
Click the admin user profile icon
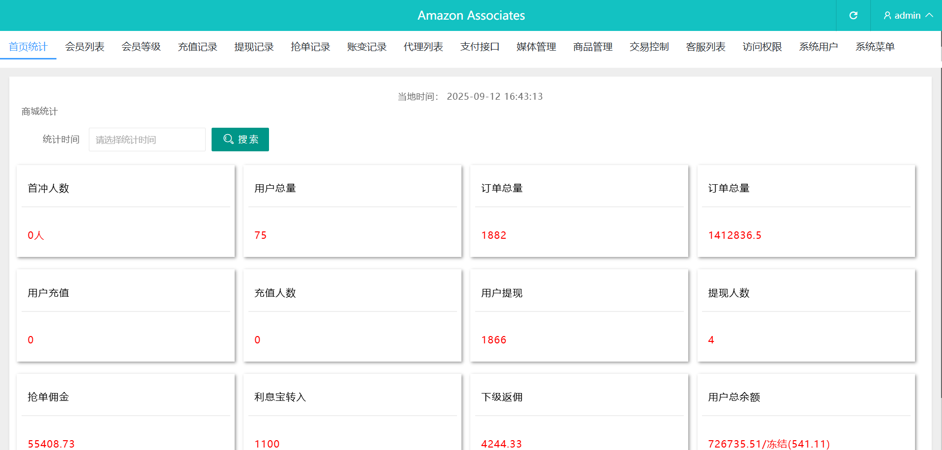[x=887, y=16]
